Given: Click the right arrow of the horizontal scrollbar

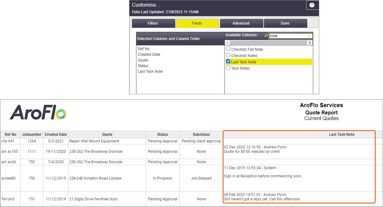Looking at the screenshot, I should point(310,43).
